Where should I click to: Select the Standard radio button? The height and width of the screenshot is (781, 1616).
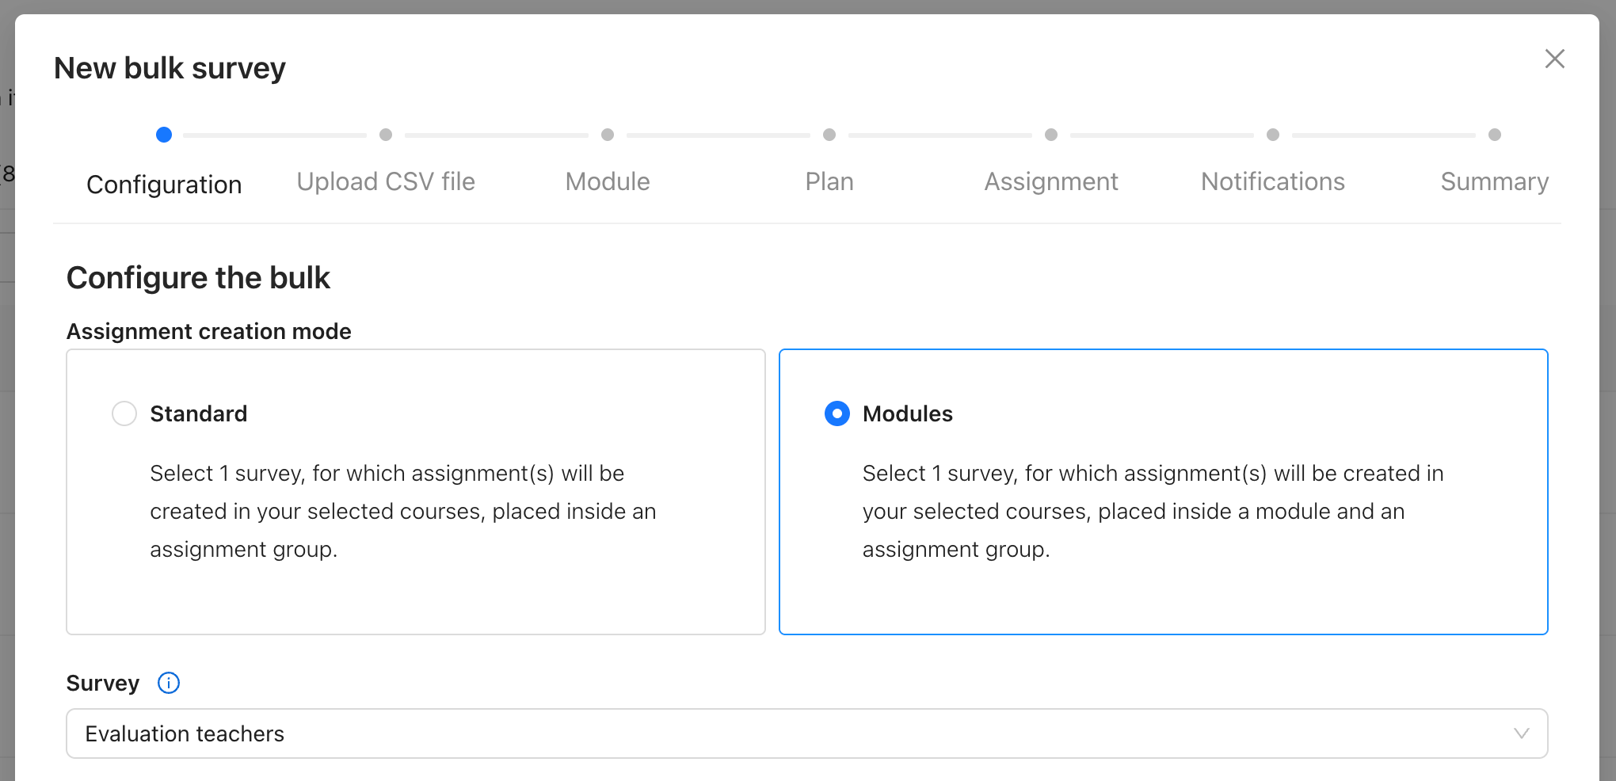(124, 413)
